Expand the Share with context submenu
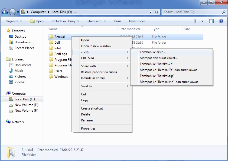The image size is (228, 161). 102,66
